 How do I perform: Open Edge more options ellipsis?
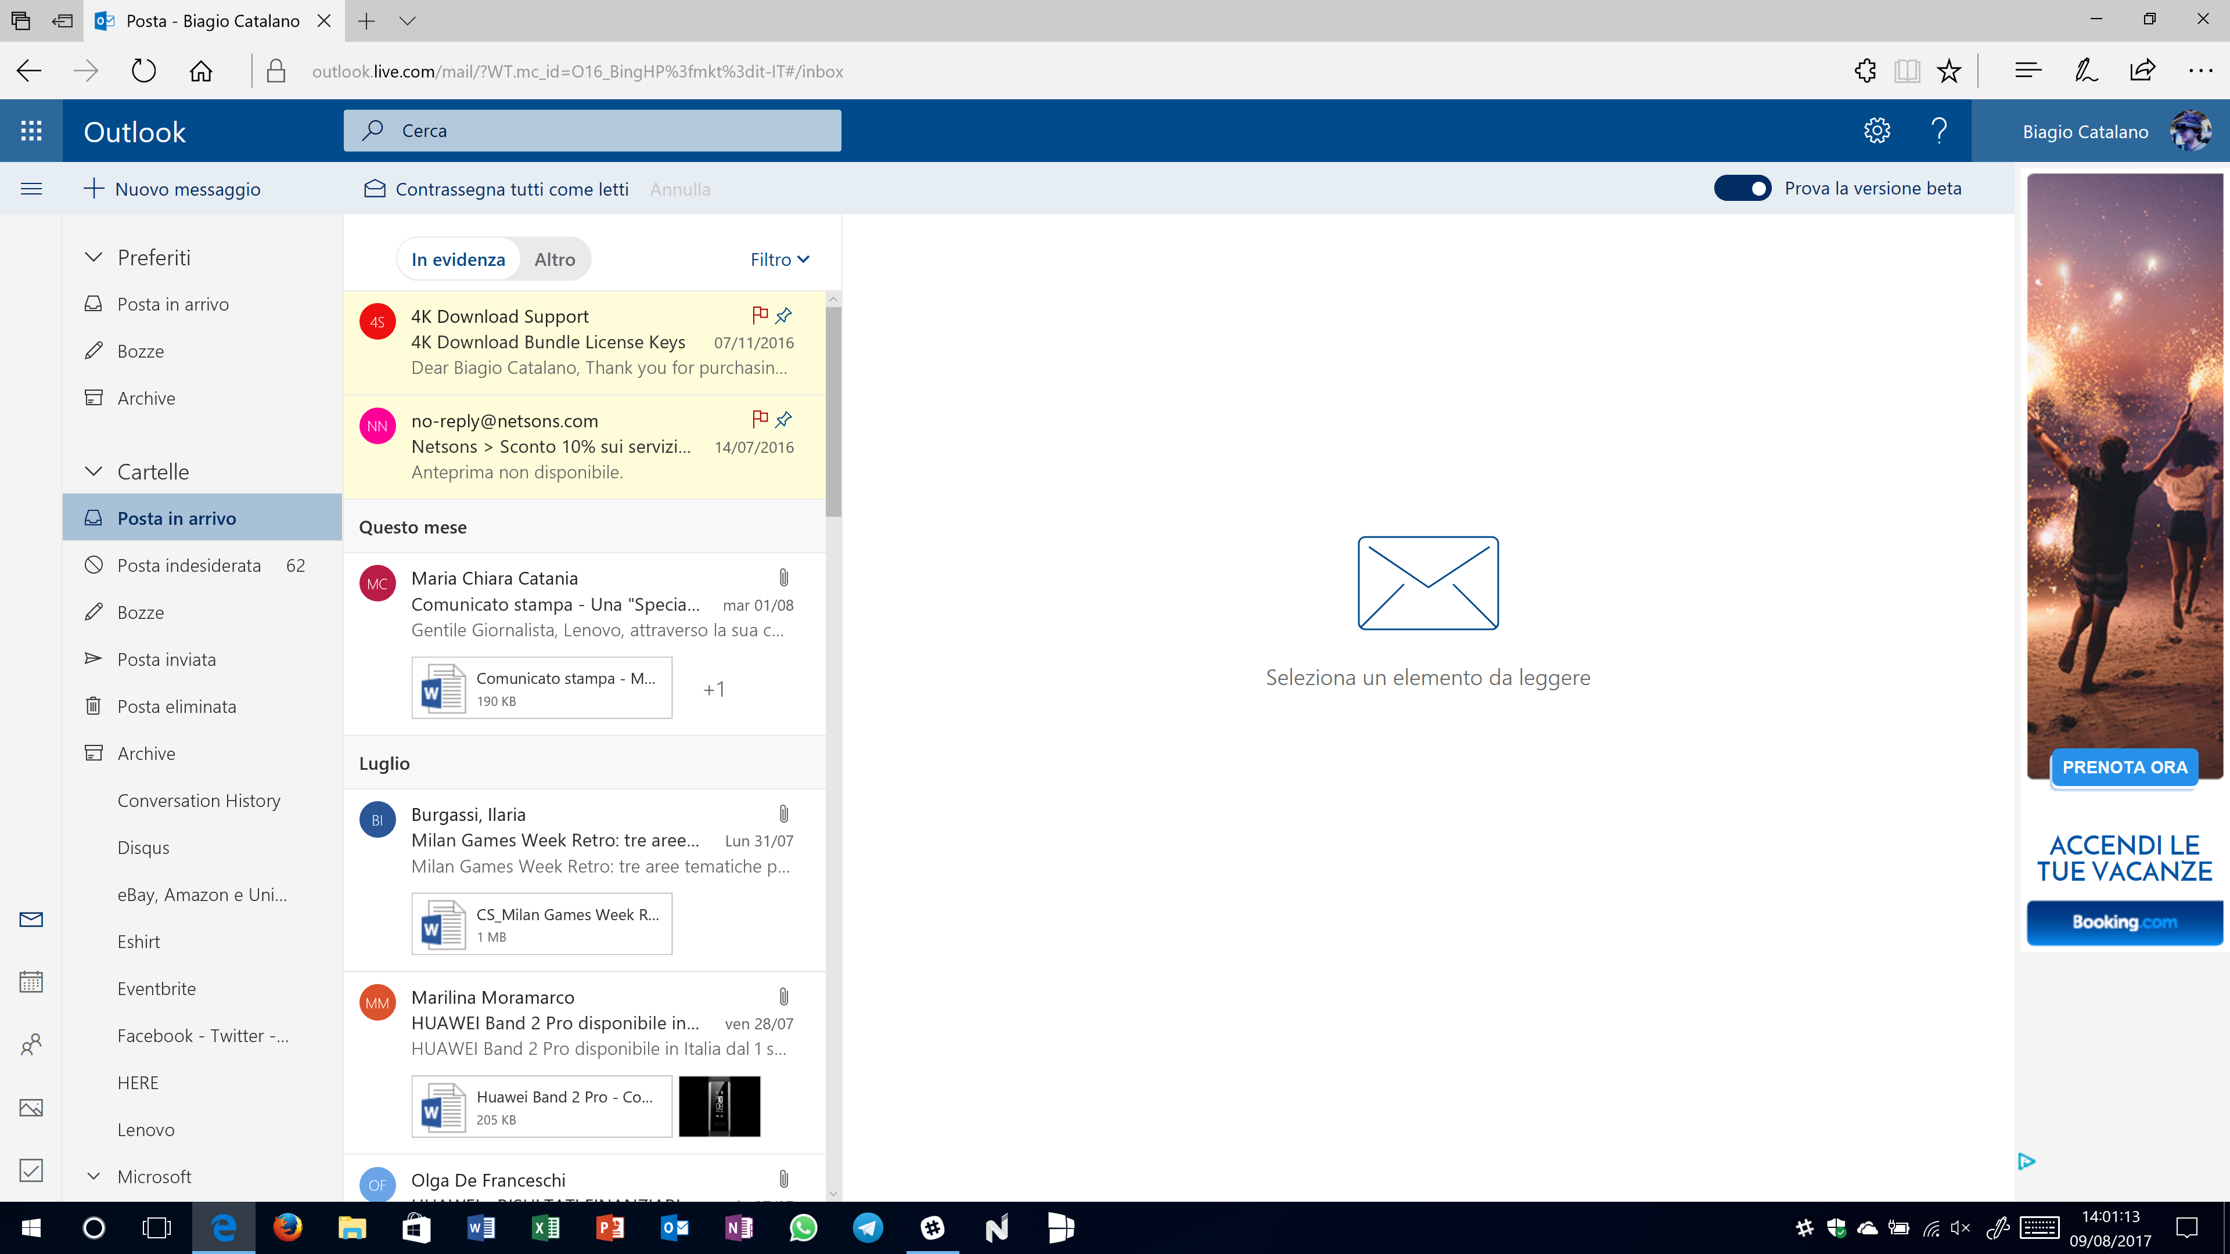pyautogui.click(x=2200, y=71)
